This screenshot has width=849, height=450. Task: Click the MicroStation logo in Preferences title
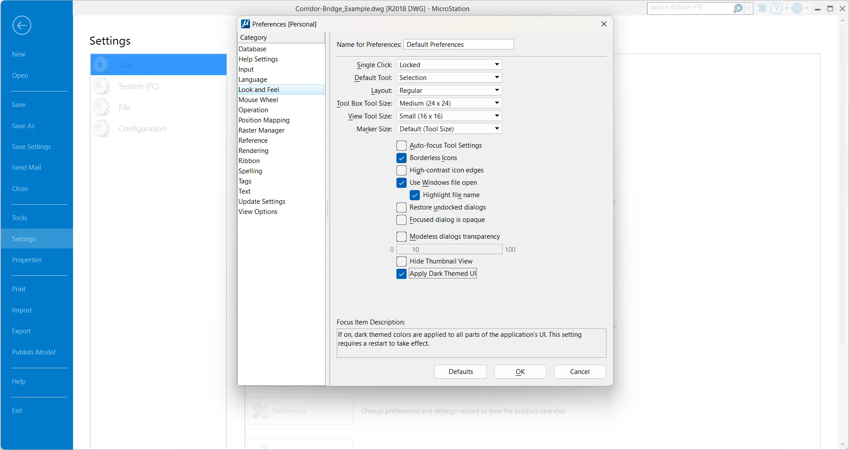(245, 24)
